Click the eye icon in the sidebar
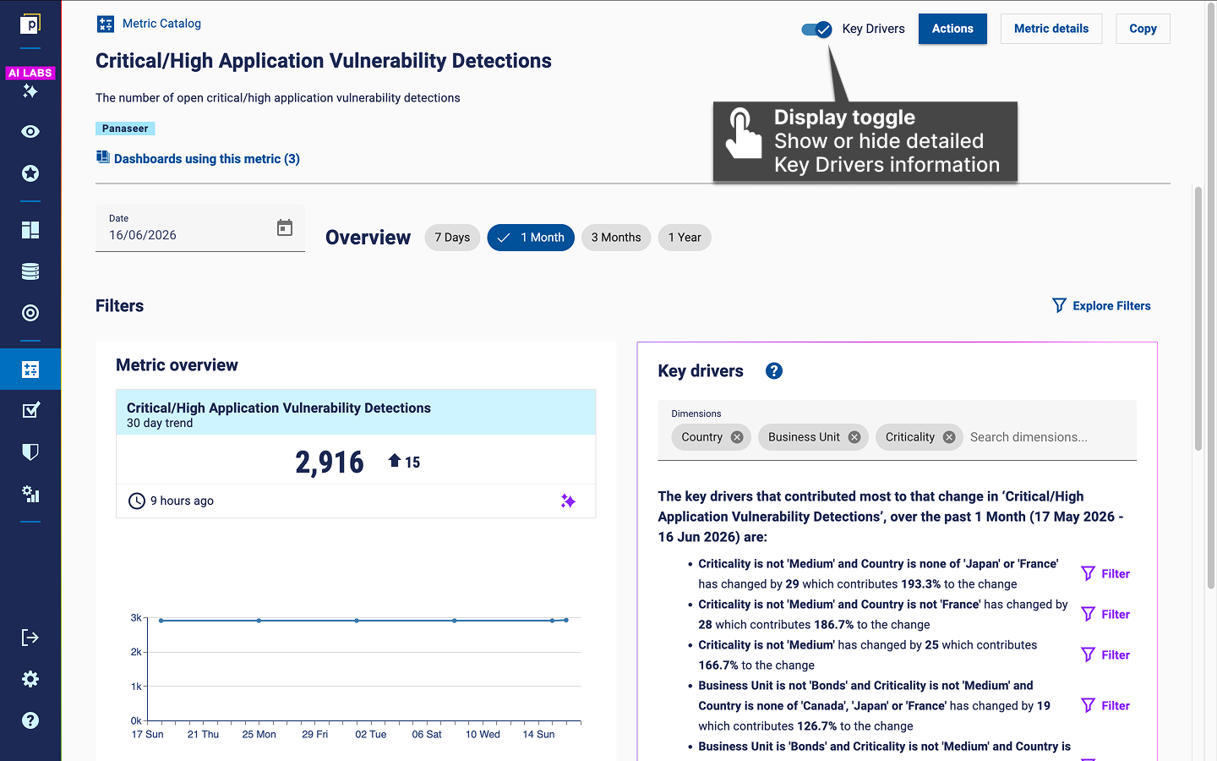Viewport: 1217px width, 761px height. 30,132
